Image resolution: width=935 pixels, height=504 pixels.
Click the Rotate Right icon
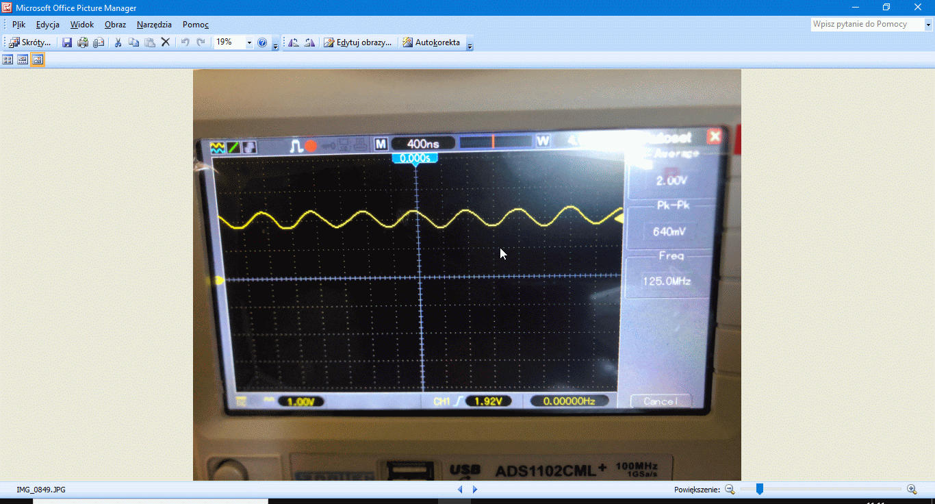[309, 42]
